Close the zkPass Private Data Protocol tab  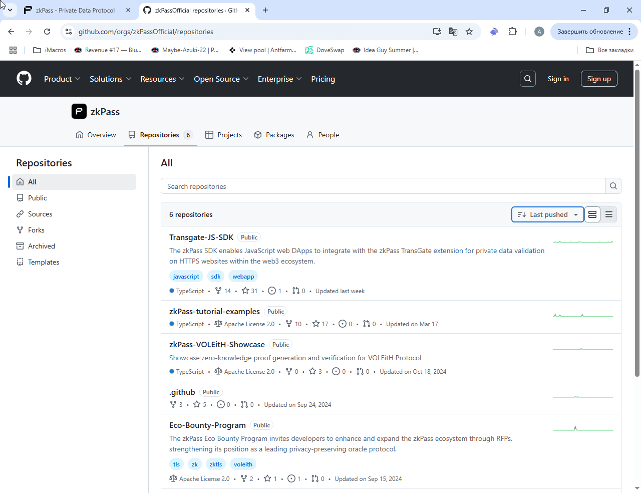click(x=128, y=10)
